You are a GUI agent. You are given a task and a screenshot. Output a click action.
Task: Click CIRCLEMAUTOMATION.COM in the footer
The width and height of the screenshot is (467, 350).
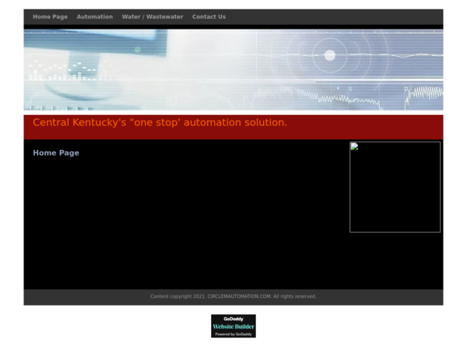point(240,296)
